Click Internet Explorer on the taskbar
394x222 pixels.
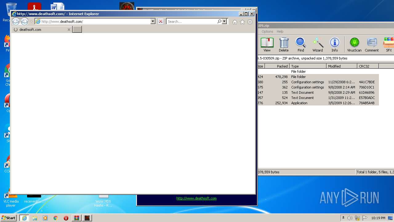[x=24, y=218]
